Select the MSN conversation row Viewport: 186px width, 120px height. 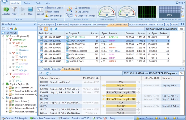click(104, 54)
